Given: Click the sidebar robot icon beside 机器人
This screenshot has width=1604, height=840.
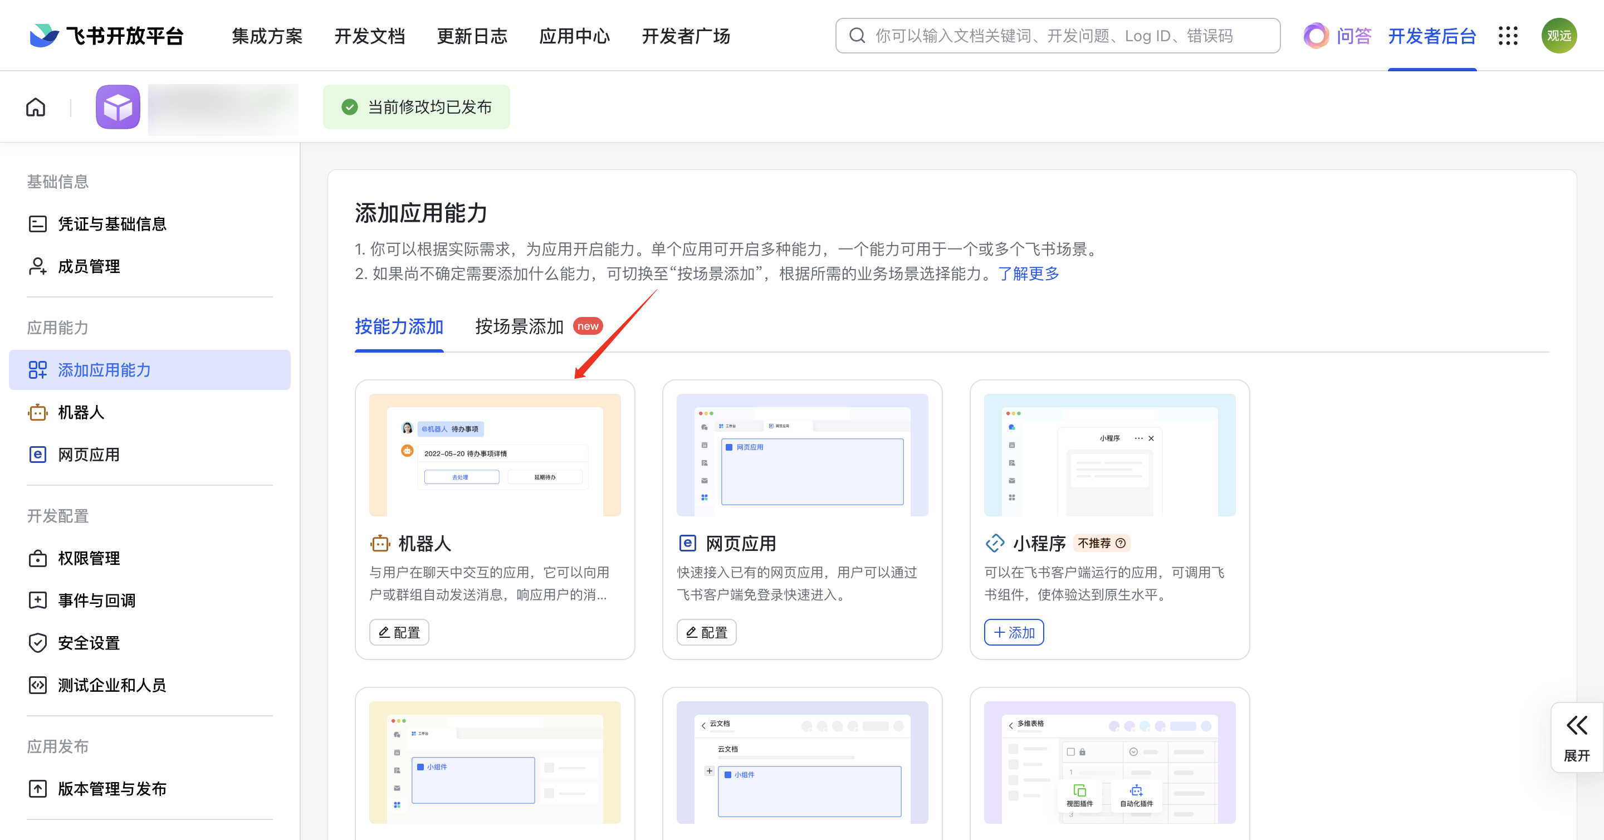Looking at the screenshot, I should 37,412.
